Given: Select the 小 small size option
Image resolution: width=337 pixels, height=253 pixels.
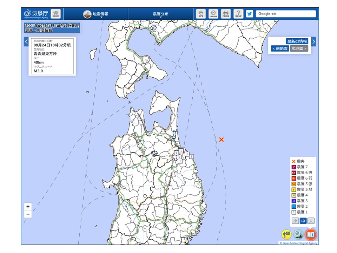Looking at the screenshot, I should pos(295,221).
